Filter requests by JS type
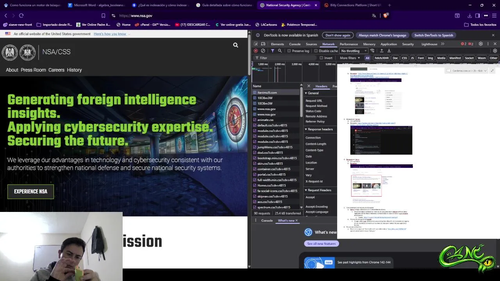 (412, 58)
